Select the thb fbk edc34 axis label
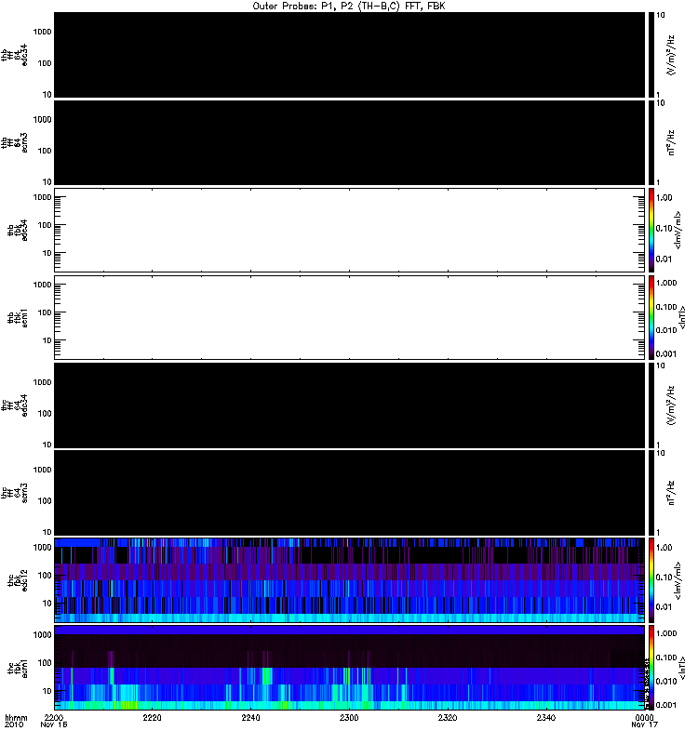The image size is (698, 744). (18, 230)
